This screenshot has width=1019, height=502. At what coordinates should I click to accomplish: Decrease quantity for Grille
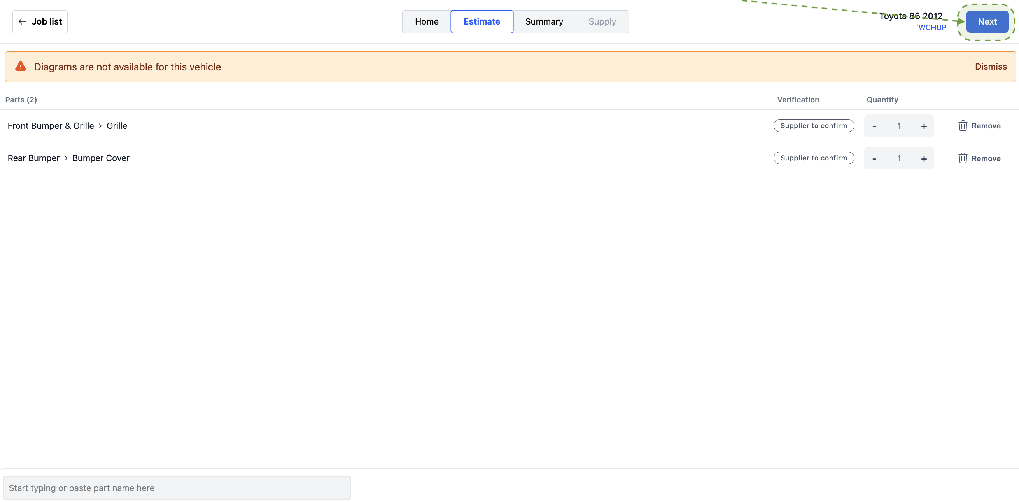(874, 126)
